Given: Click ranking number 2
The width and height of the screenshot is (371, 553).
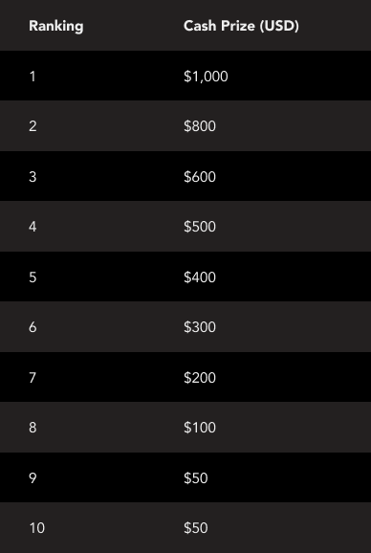Looking at the screenshot, I should coord(33,126).
